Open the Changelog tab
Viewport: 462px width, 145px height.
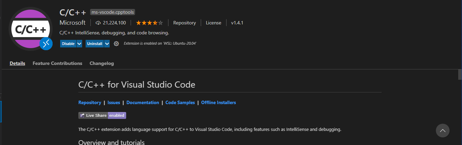click(102, 63)
